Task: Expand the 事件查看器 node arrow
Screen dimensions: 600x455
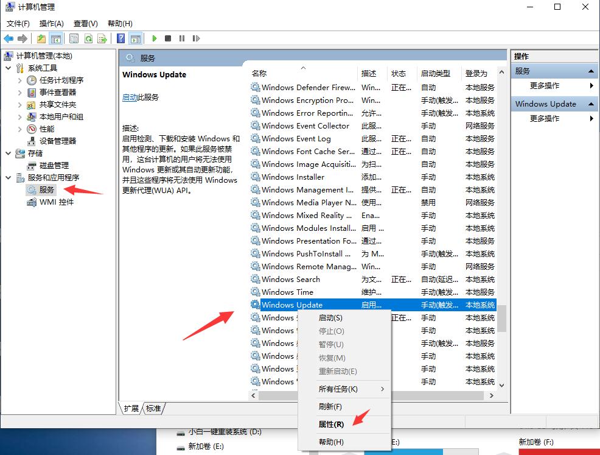Action: click(x=19, y=93)
